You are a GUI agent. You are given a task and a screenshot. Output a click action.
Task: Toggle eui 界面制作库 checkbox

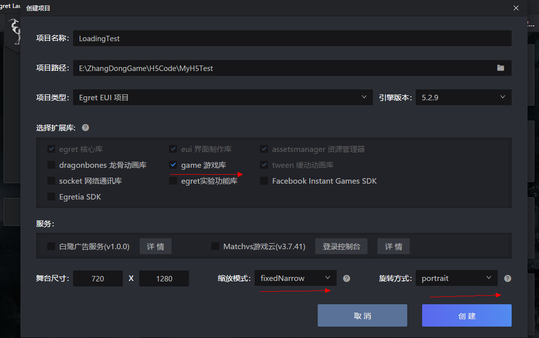pos(173,149)
